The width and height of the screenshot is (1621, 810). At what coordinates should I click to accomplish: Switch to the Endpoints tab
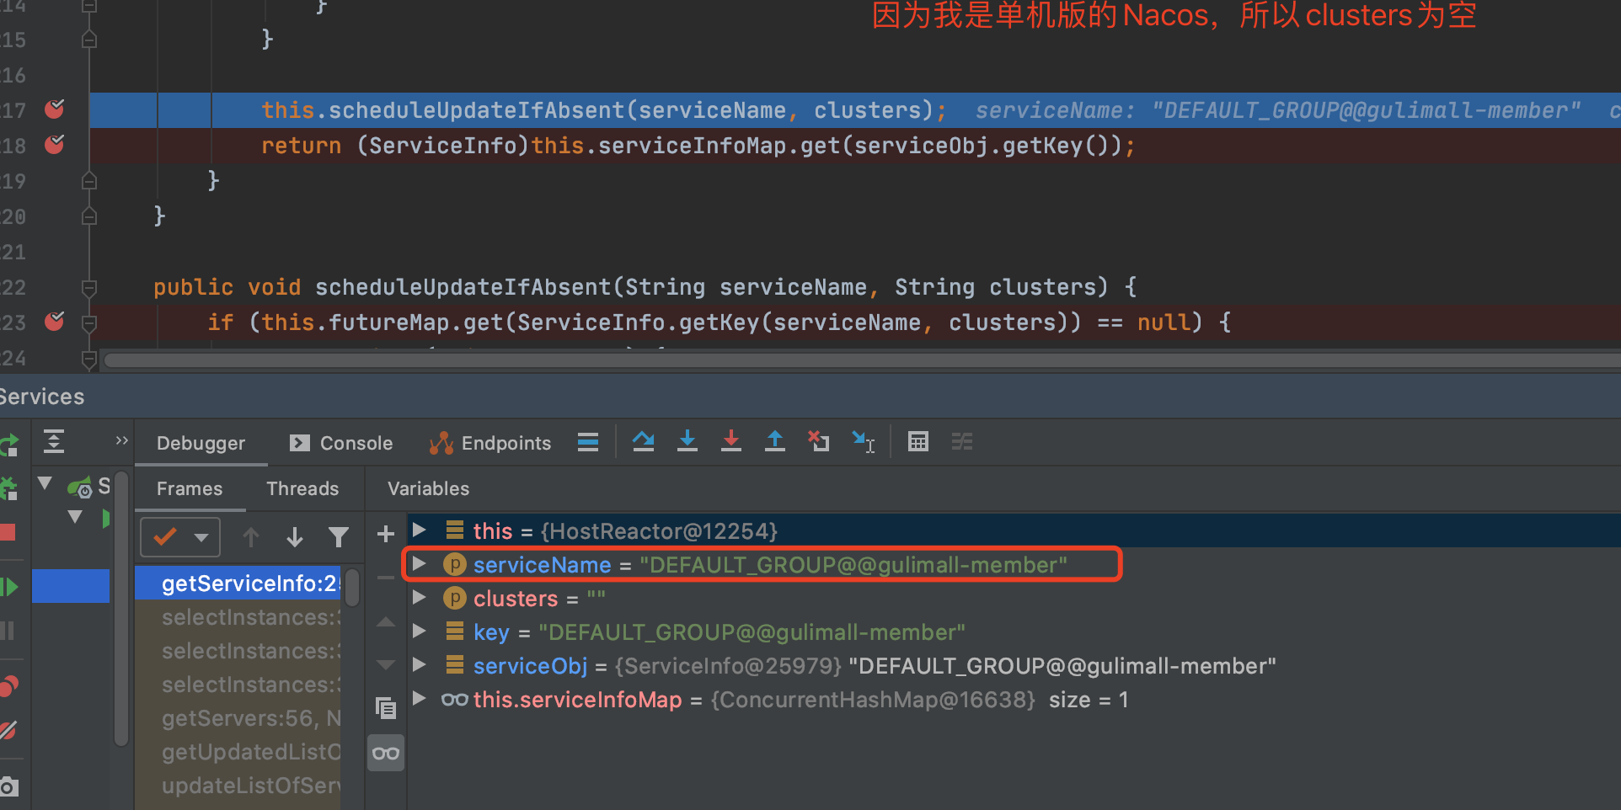pyautogui.click(x=490, y=443)
